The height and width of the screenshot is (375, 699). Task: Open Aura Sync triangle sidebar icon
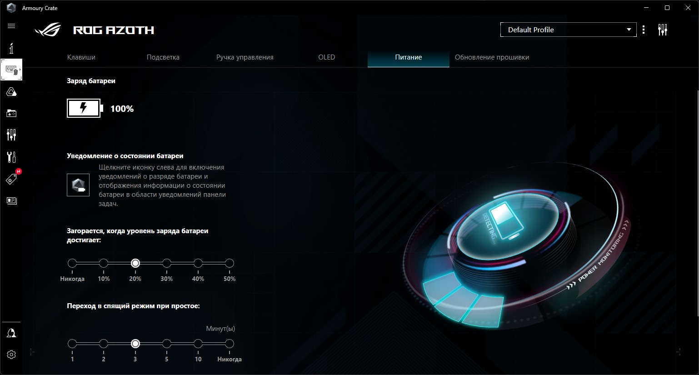pyautogui.click(x=11, y=92)
